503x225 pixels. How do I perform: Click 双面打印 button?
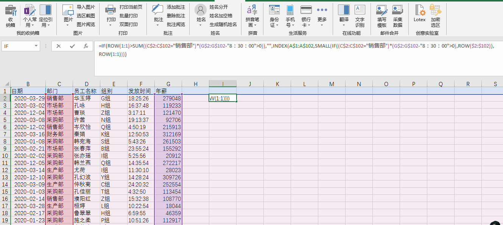coord(129,25)
